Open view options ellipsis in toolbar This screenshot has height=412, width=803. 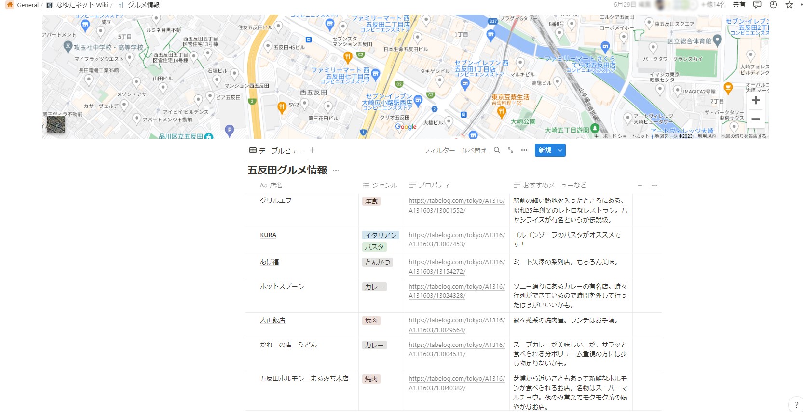(x=524, y=150)
